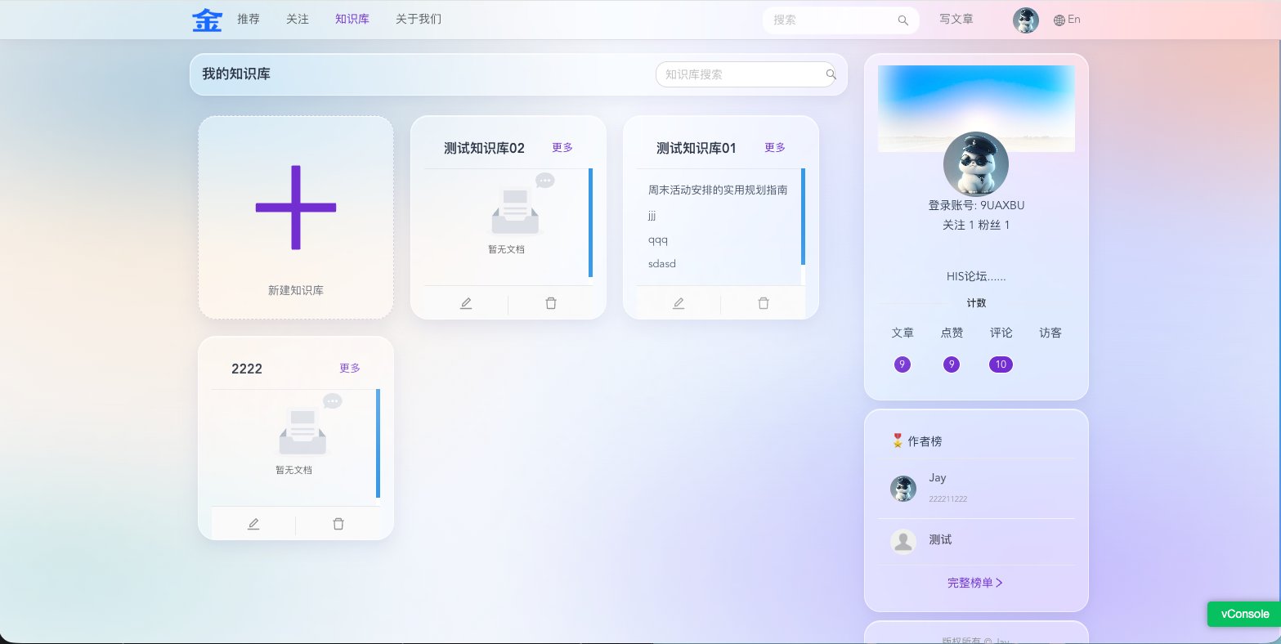
Task: Open the 推荐 navigation tab
Action: tap(249, 19)
